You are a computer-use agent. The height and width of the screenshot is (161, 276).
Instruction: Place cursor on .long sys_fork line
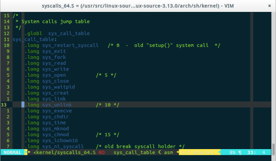click(45, 57)
